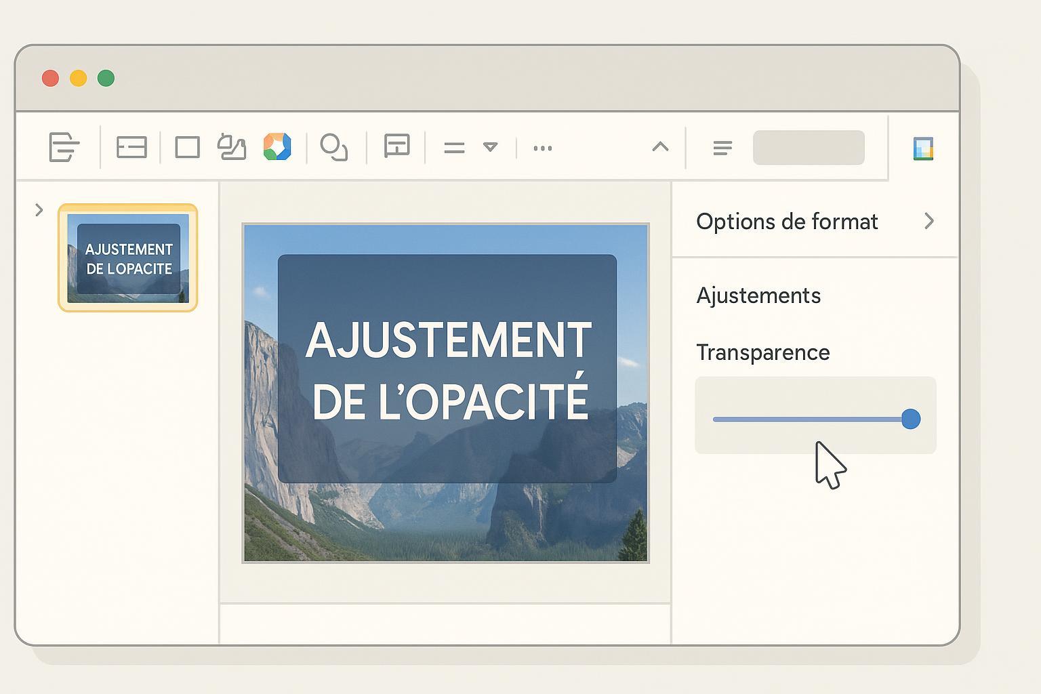This screenshot has height=694, width=1041.
Task: Click the colored square icon at top right
Action: click(x=923, y=148)
